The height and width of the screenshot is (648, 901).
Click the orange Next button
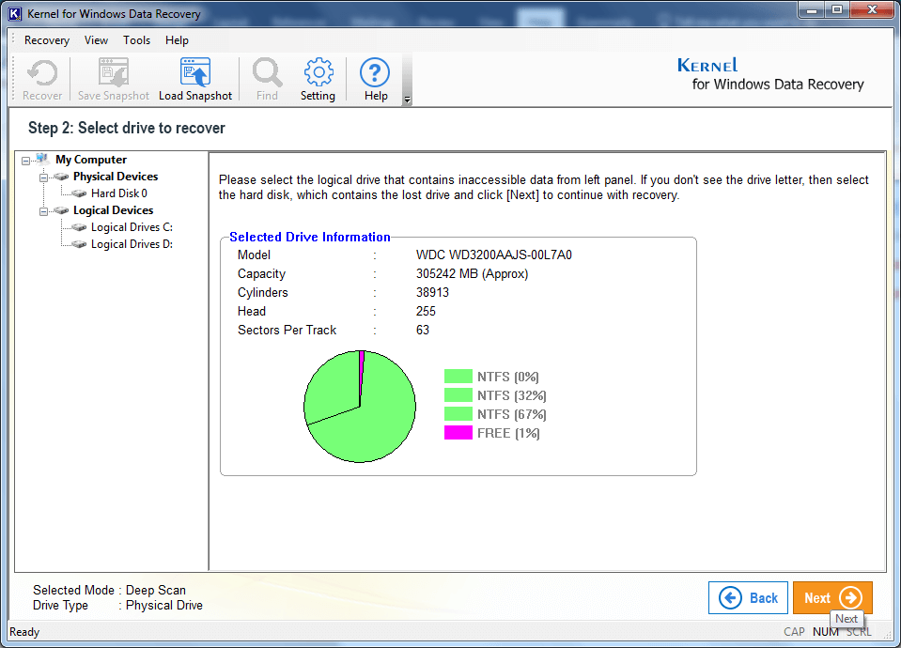point(832,598)
